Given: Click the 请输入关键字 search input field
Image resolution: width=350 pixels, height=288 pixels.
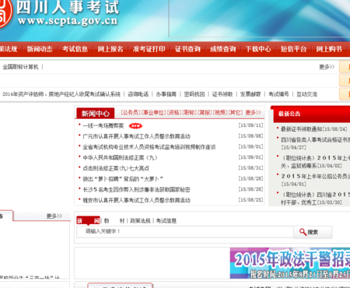Looking at the screenshot, I should coord(185,232).
